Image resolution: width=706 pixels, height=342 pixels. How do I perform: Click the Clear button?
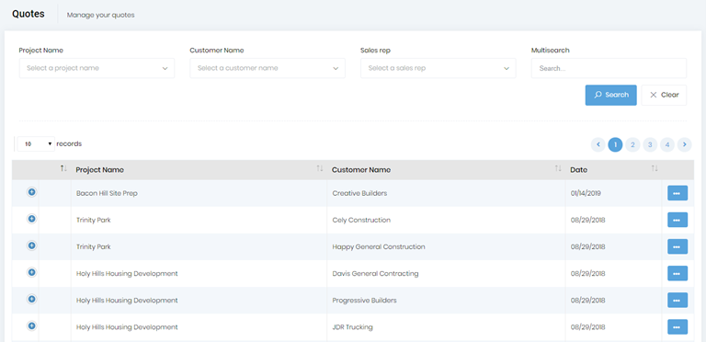[x=664, y=95]
